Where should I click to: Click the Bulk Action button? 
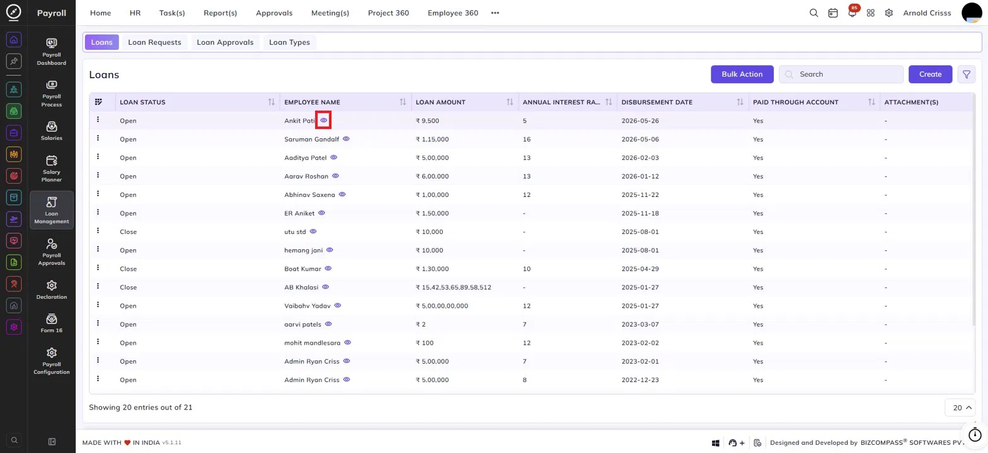tap(742, 74)
